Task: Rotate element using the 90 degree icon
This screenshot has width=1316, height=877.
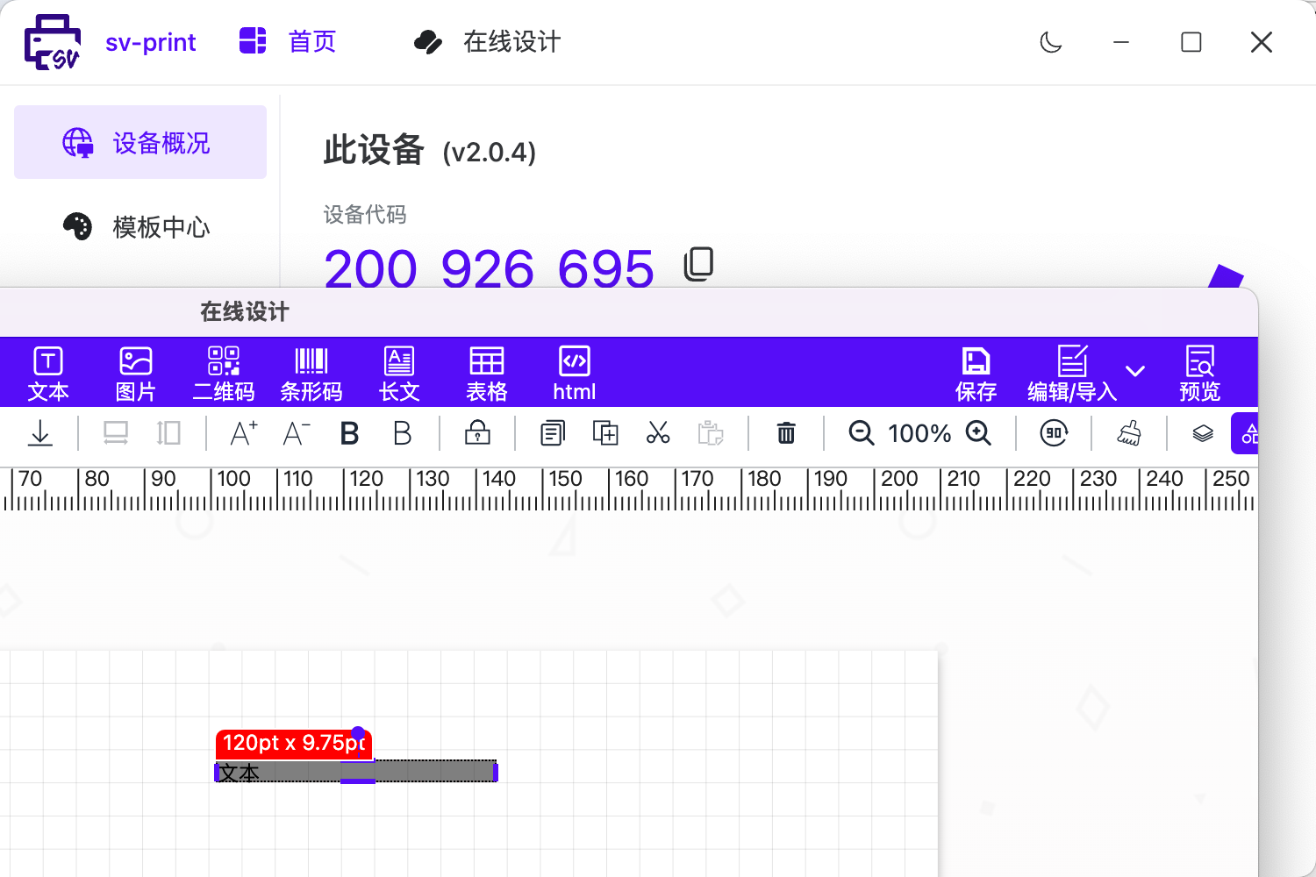Action: pyautogui.click(x=1054, y=433)
